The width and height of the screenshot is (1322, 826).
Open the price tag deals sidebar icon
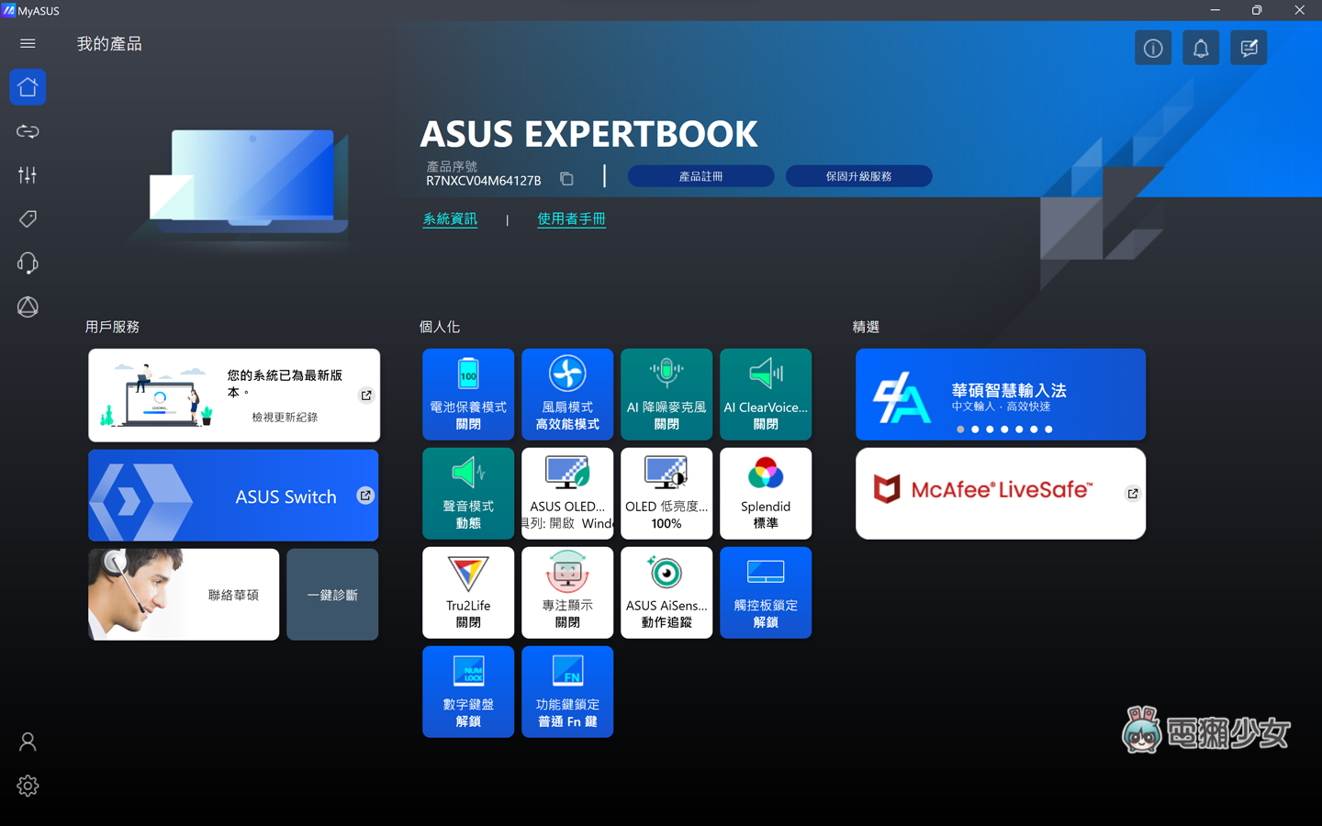tap(28, 219)
